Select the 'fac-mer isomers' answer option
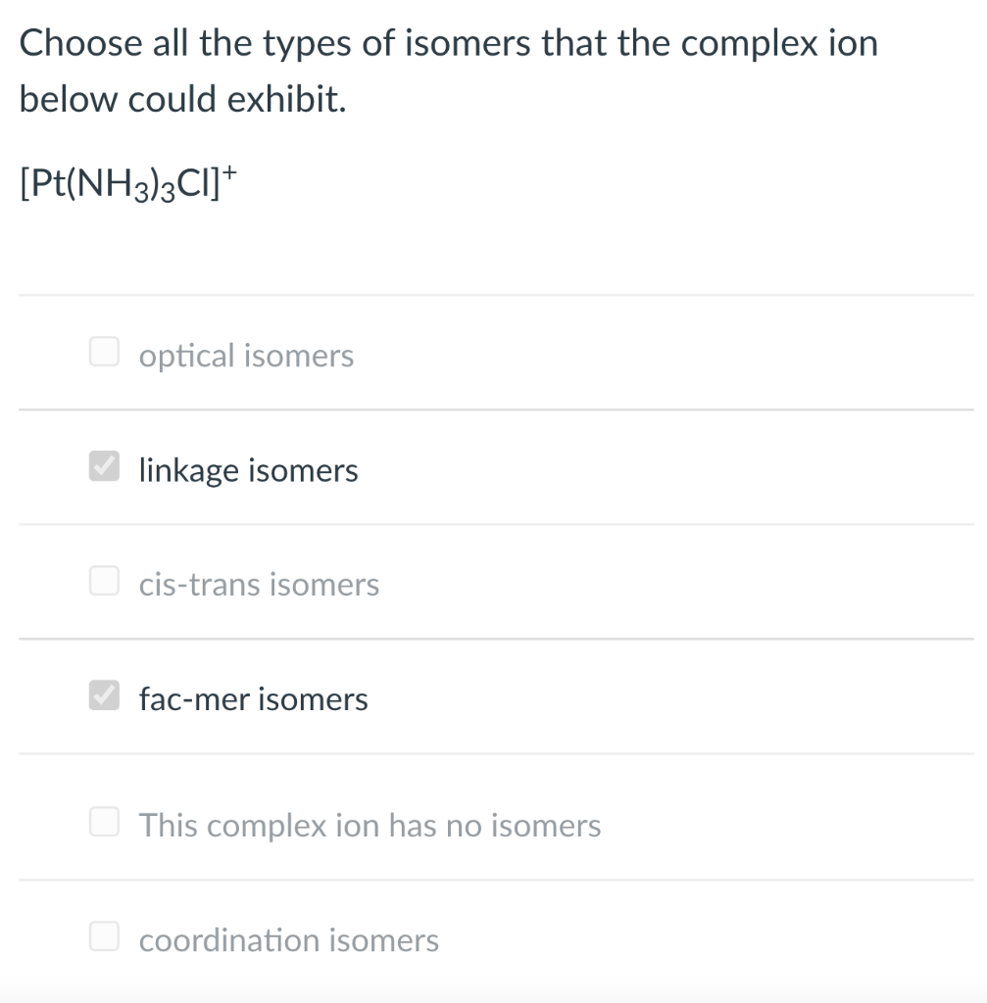 pos(253,698)
